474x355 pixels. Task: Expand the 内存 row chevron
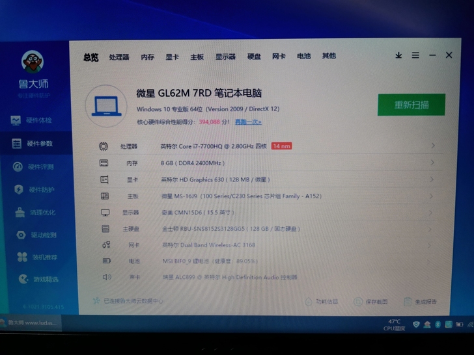pos(432,163)
